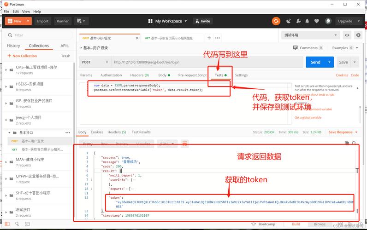Open the capture requests satellite icon

point(289,21)
